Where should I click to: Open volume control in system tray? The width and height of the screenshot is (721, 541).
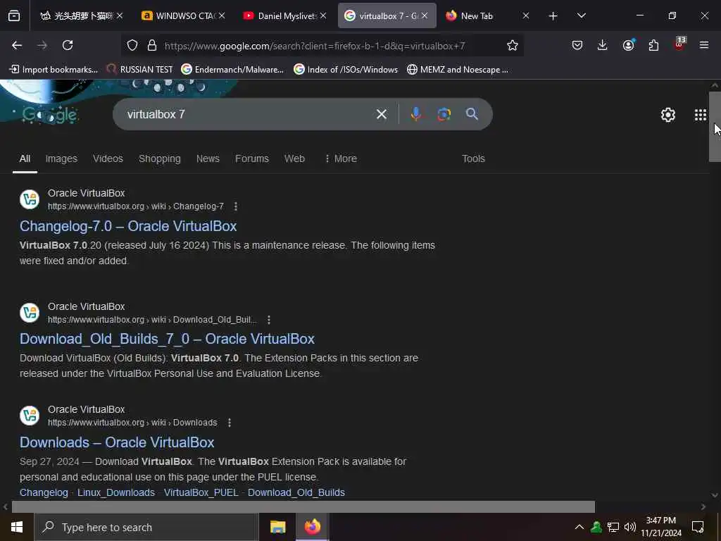click(630, 527)
